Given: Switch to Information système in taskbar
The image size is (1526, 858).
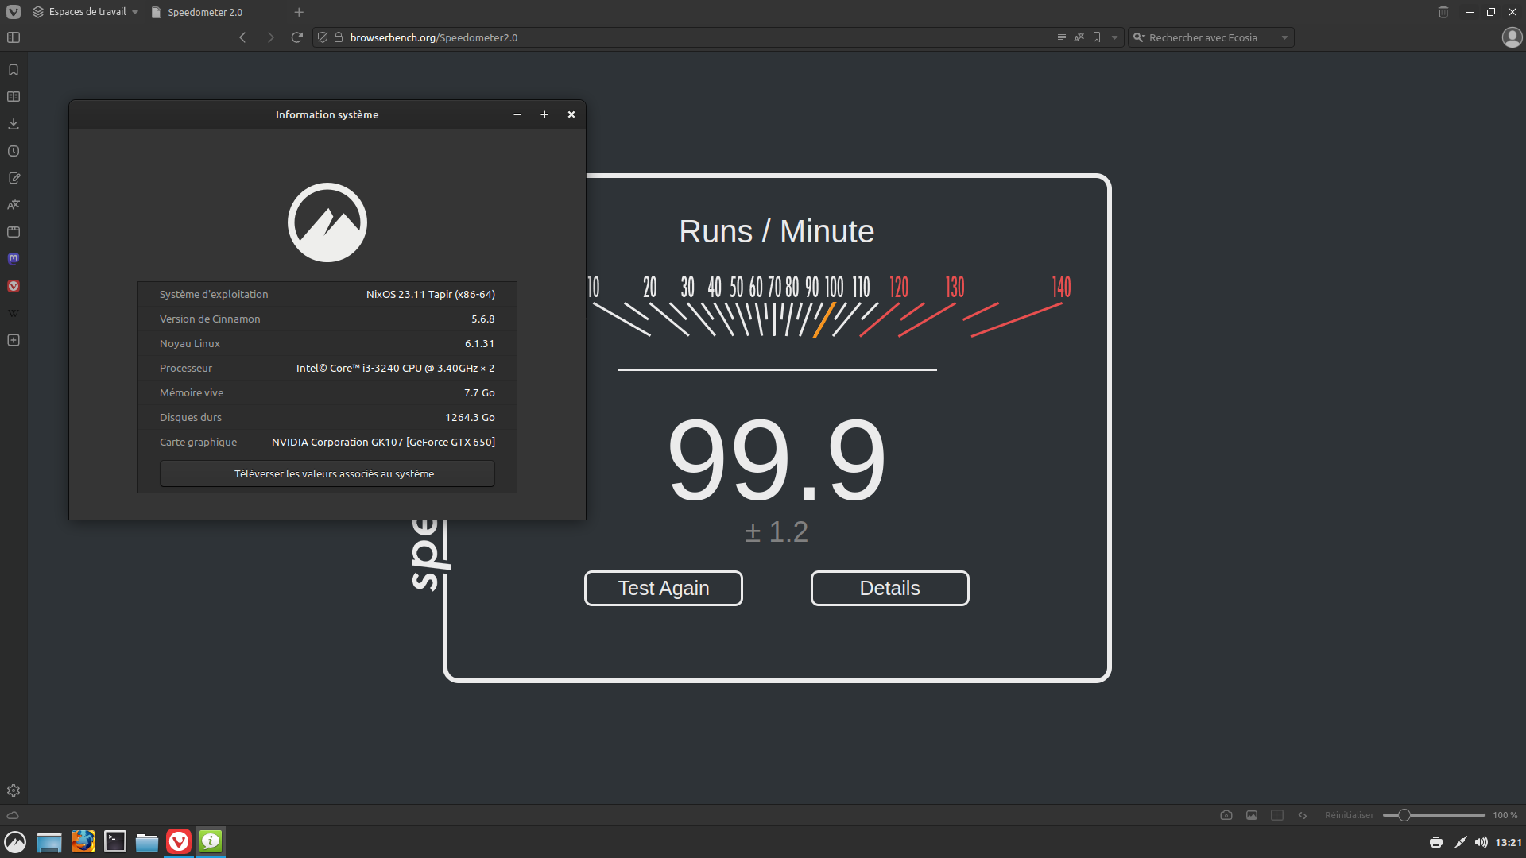Looking at the screenshot, I should pyautogui.click(x=211, y=842).
